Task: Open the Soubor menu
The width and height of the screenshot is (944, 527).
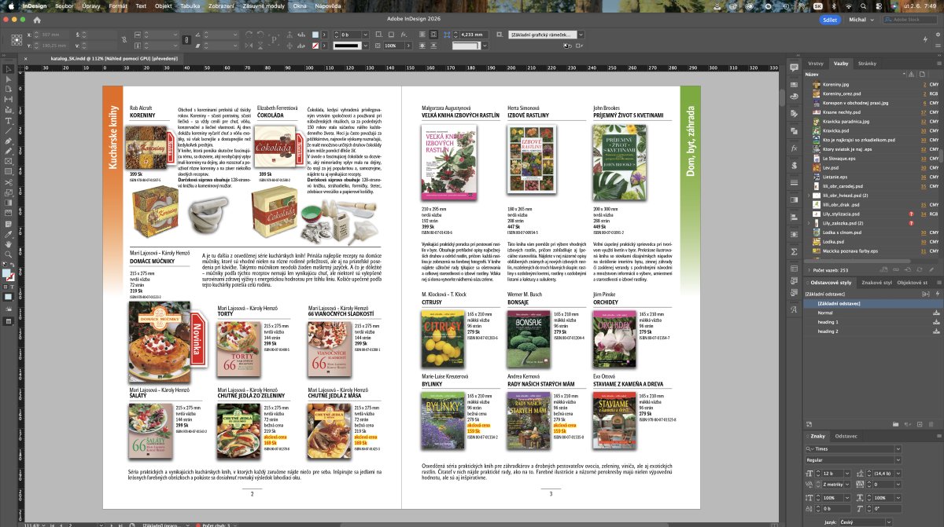Action: pos(65,5)
